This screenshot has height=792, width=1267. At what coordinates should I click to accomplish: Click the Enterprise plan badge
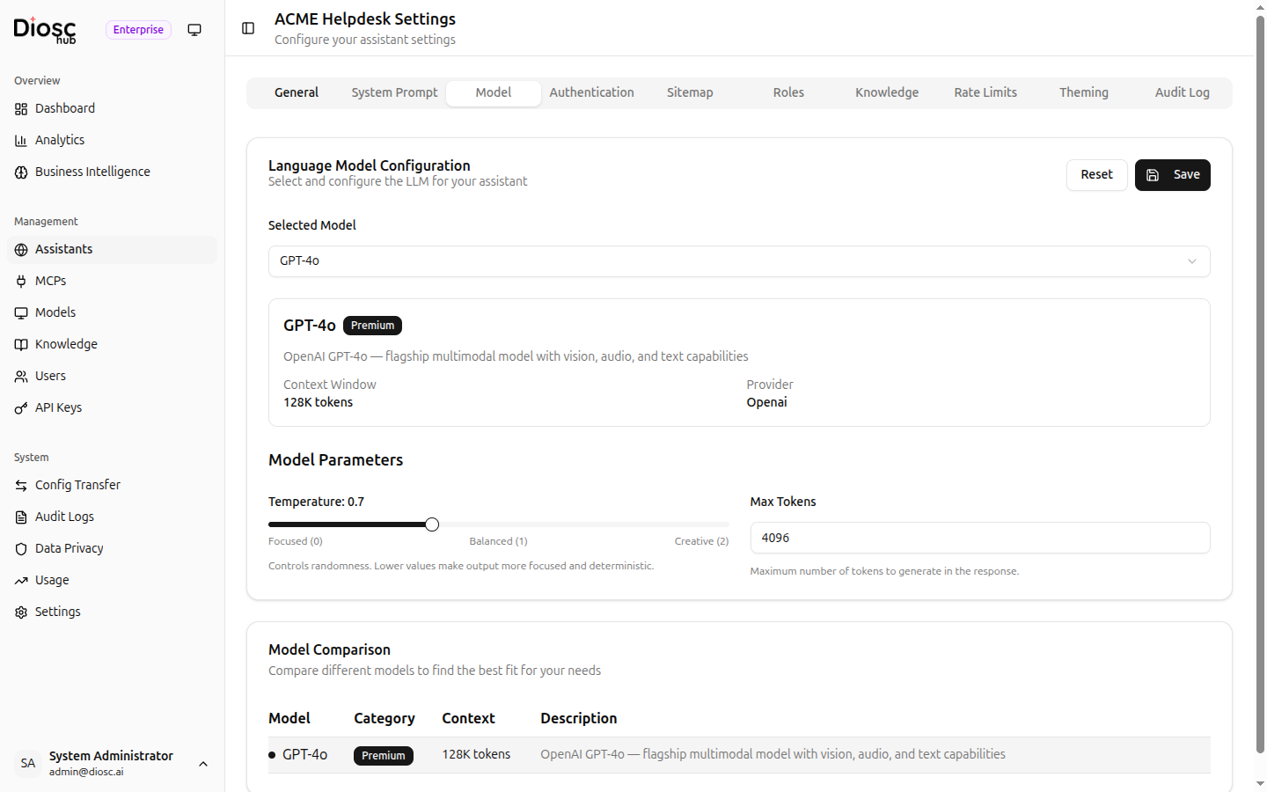(x=138, y=30)
